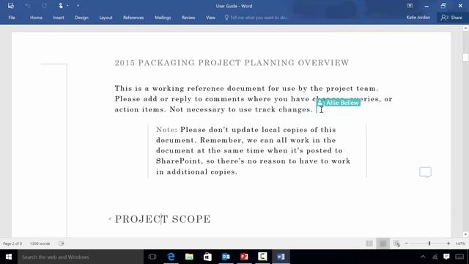
Task: Click the Katie Jordan account name
Action: click(x=418, y=18)
